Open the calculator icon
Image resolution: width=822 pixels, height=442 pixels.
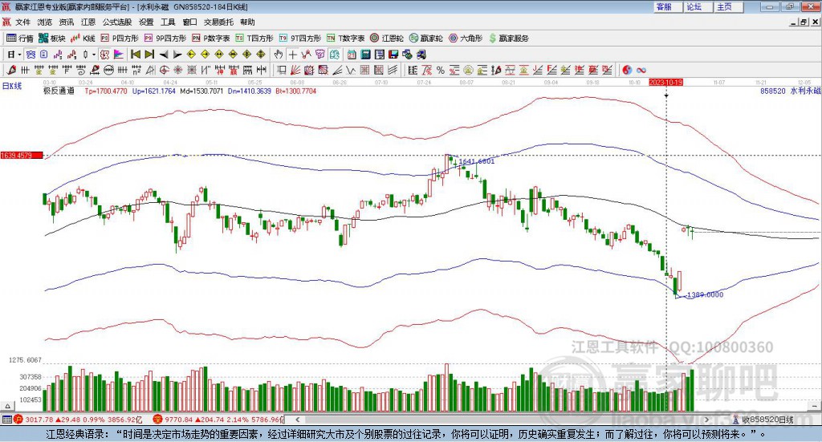click(366, 55)
